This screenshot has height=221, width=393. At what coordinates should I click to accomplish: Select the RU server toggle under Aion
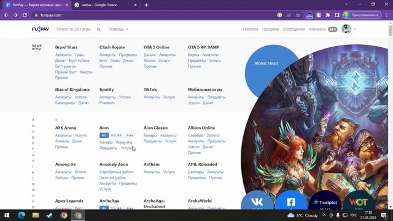pos(104,136)
